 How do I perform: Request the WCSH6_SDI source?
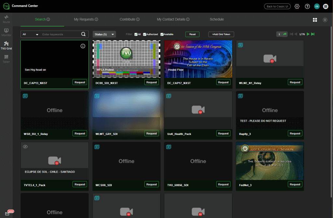coord(152,184)
